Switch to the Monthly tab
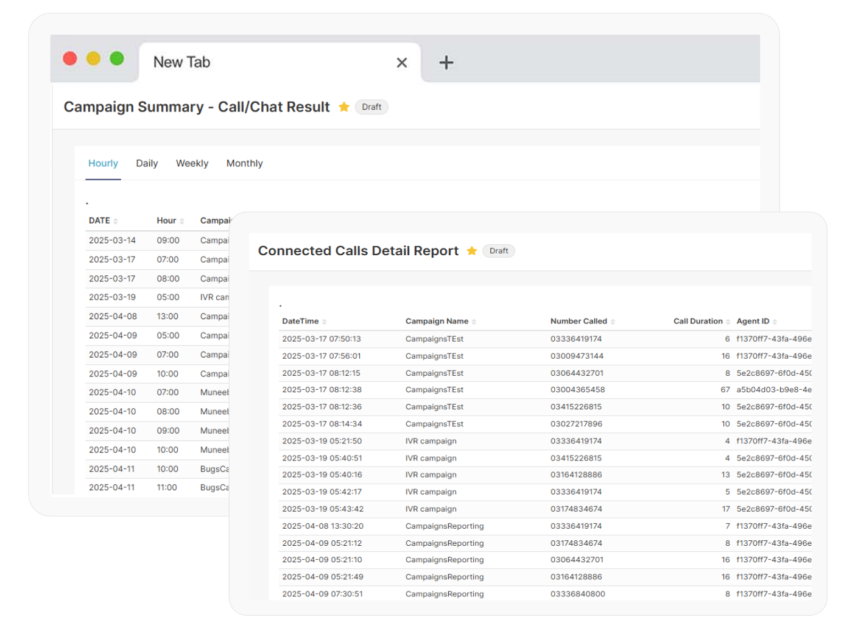The width and height of the screenshot is (855, 628). click(x=244, y=163)
